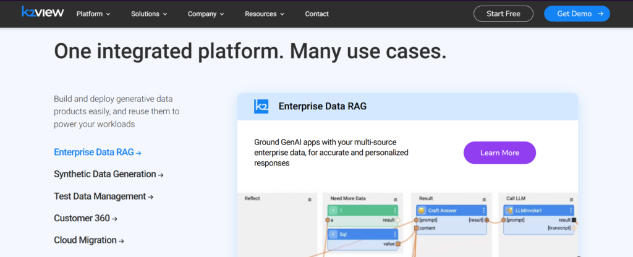Click the Get Demo button

[x=577, y=14]
